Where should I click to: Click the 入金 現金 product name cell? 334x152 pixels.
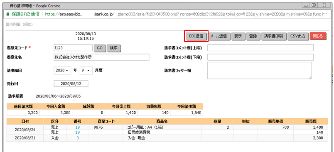pyautogui.click(x=162, y=138)
